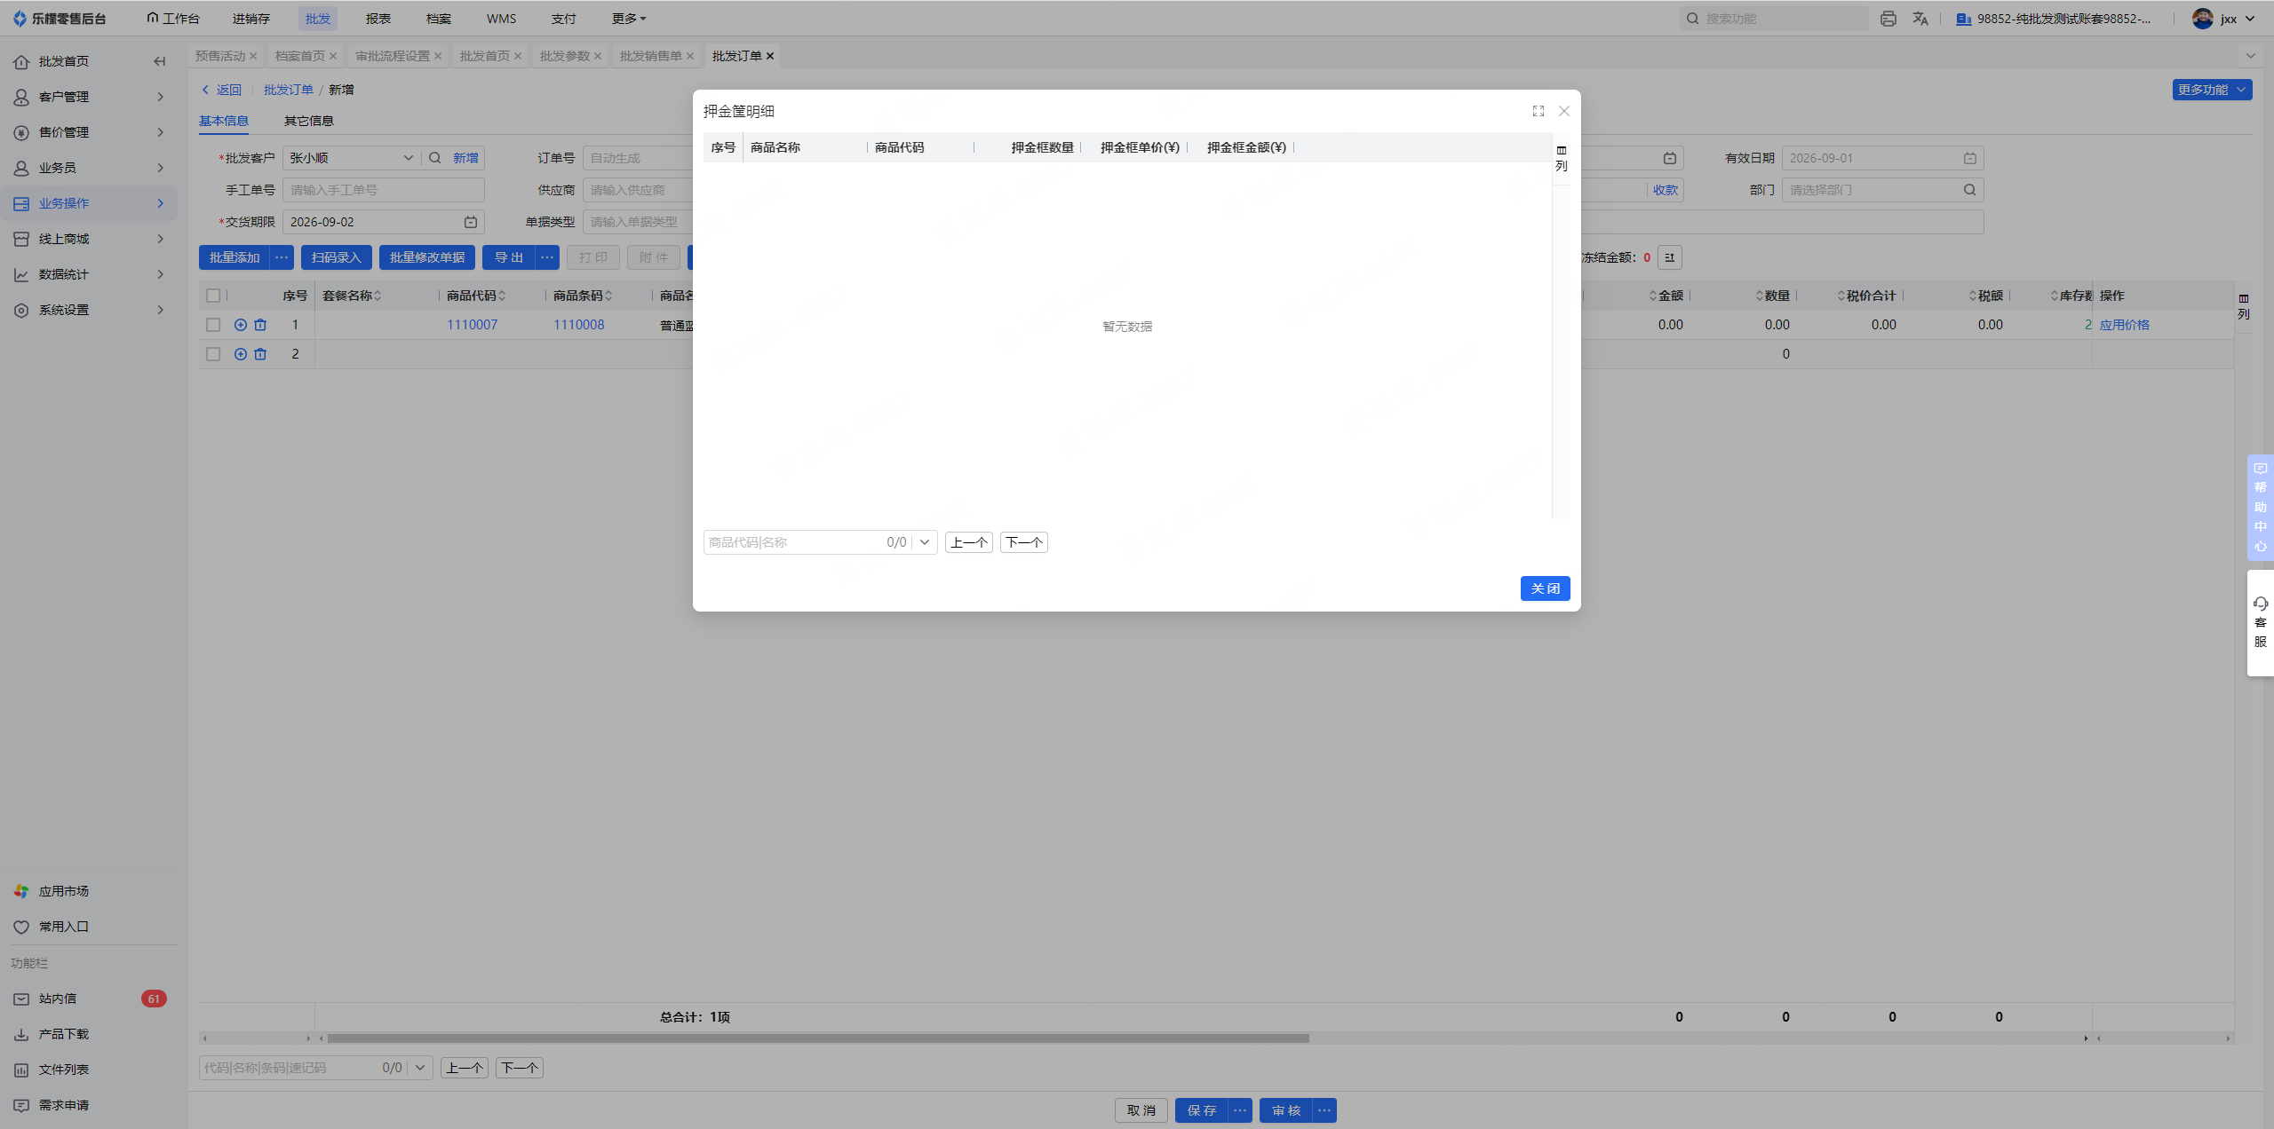
Task: Click the printer icon in top bar
Action: (x=1888, y=19)
